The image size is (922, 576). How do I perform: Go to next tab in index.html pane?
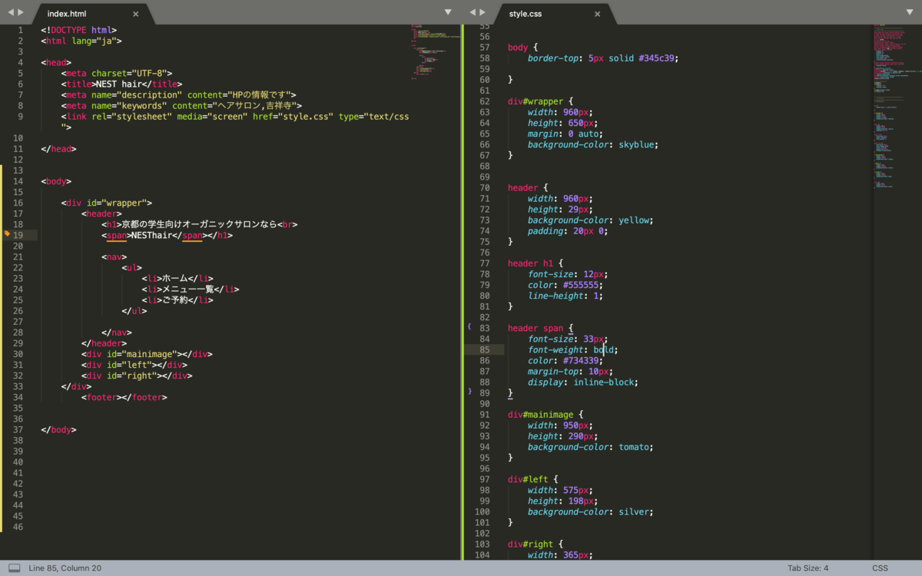pos(21,12)
